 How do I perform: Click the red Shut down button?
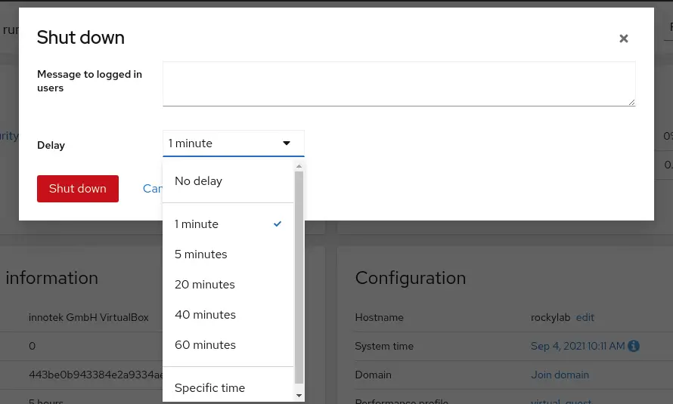(x=78, y=189)
